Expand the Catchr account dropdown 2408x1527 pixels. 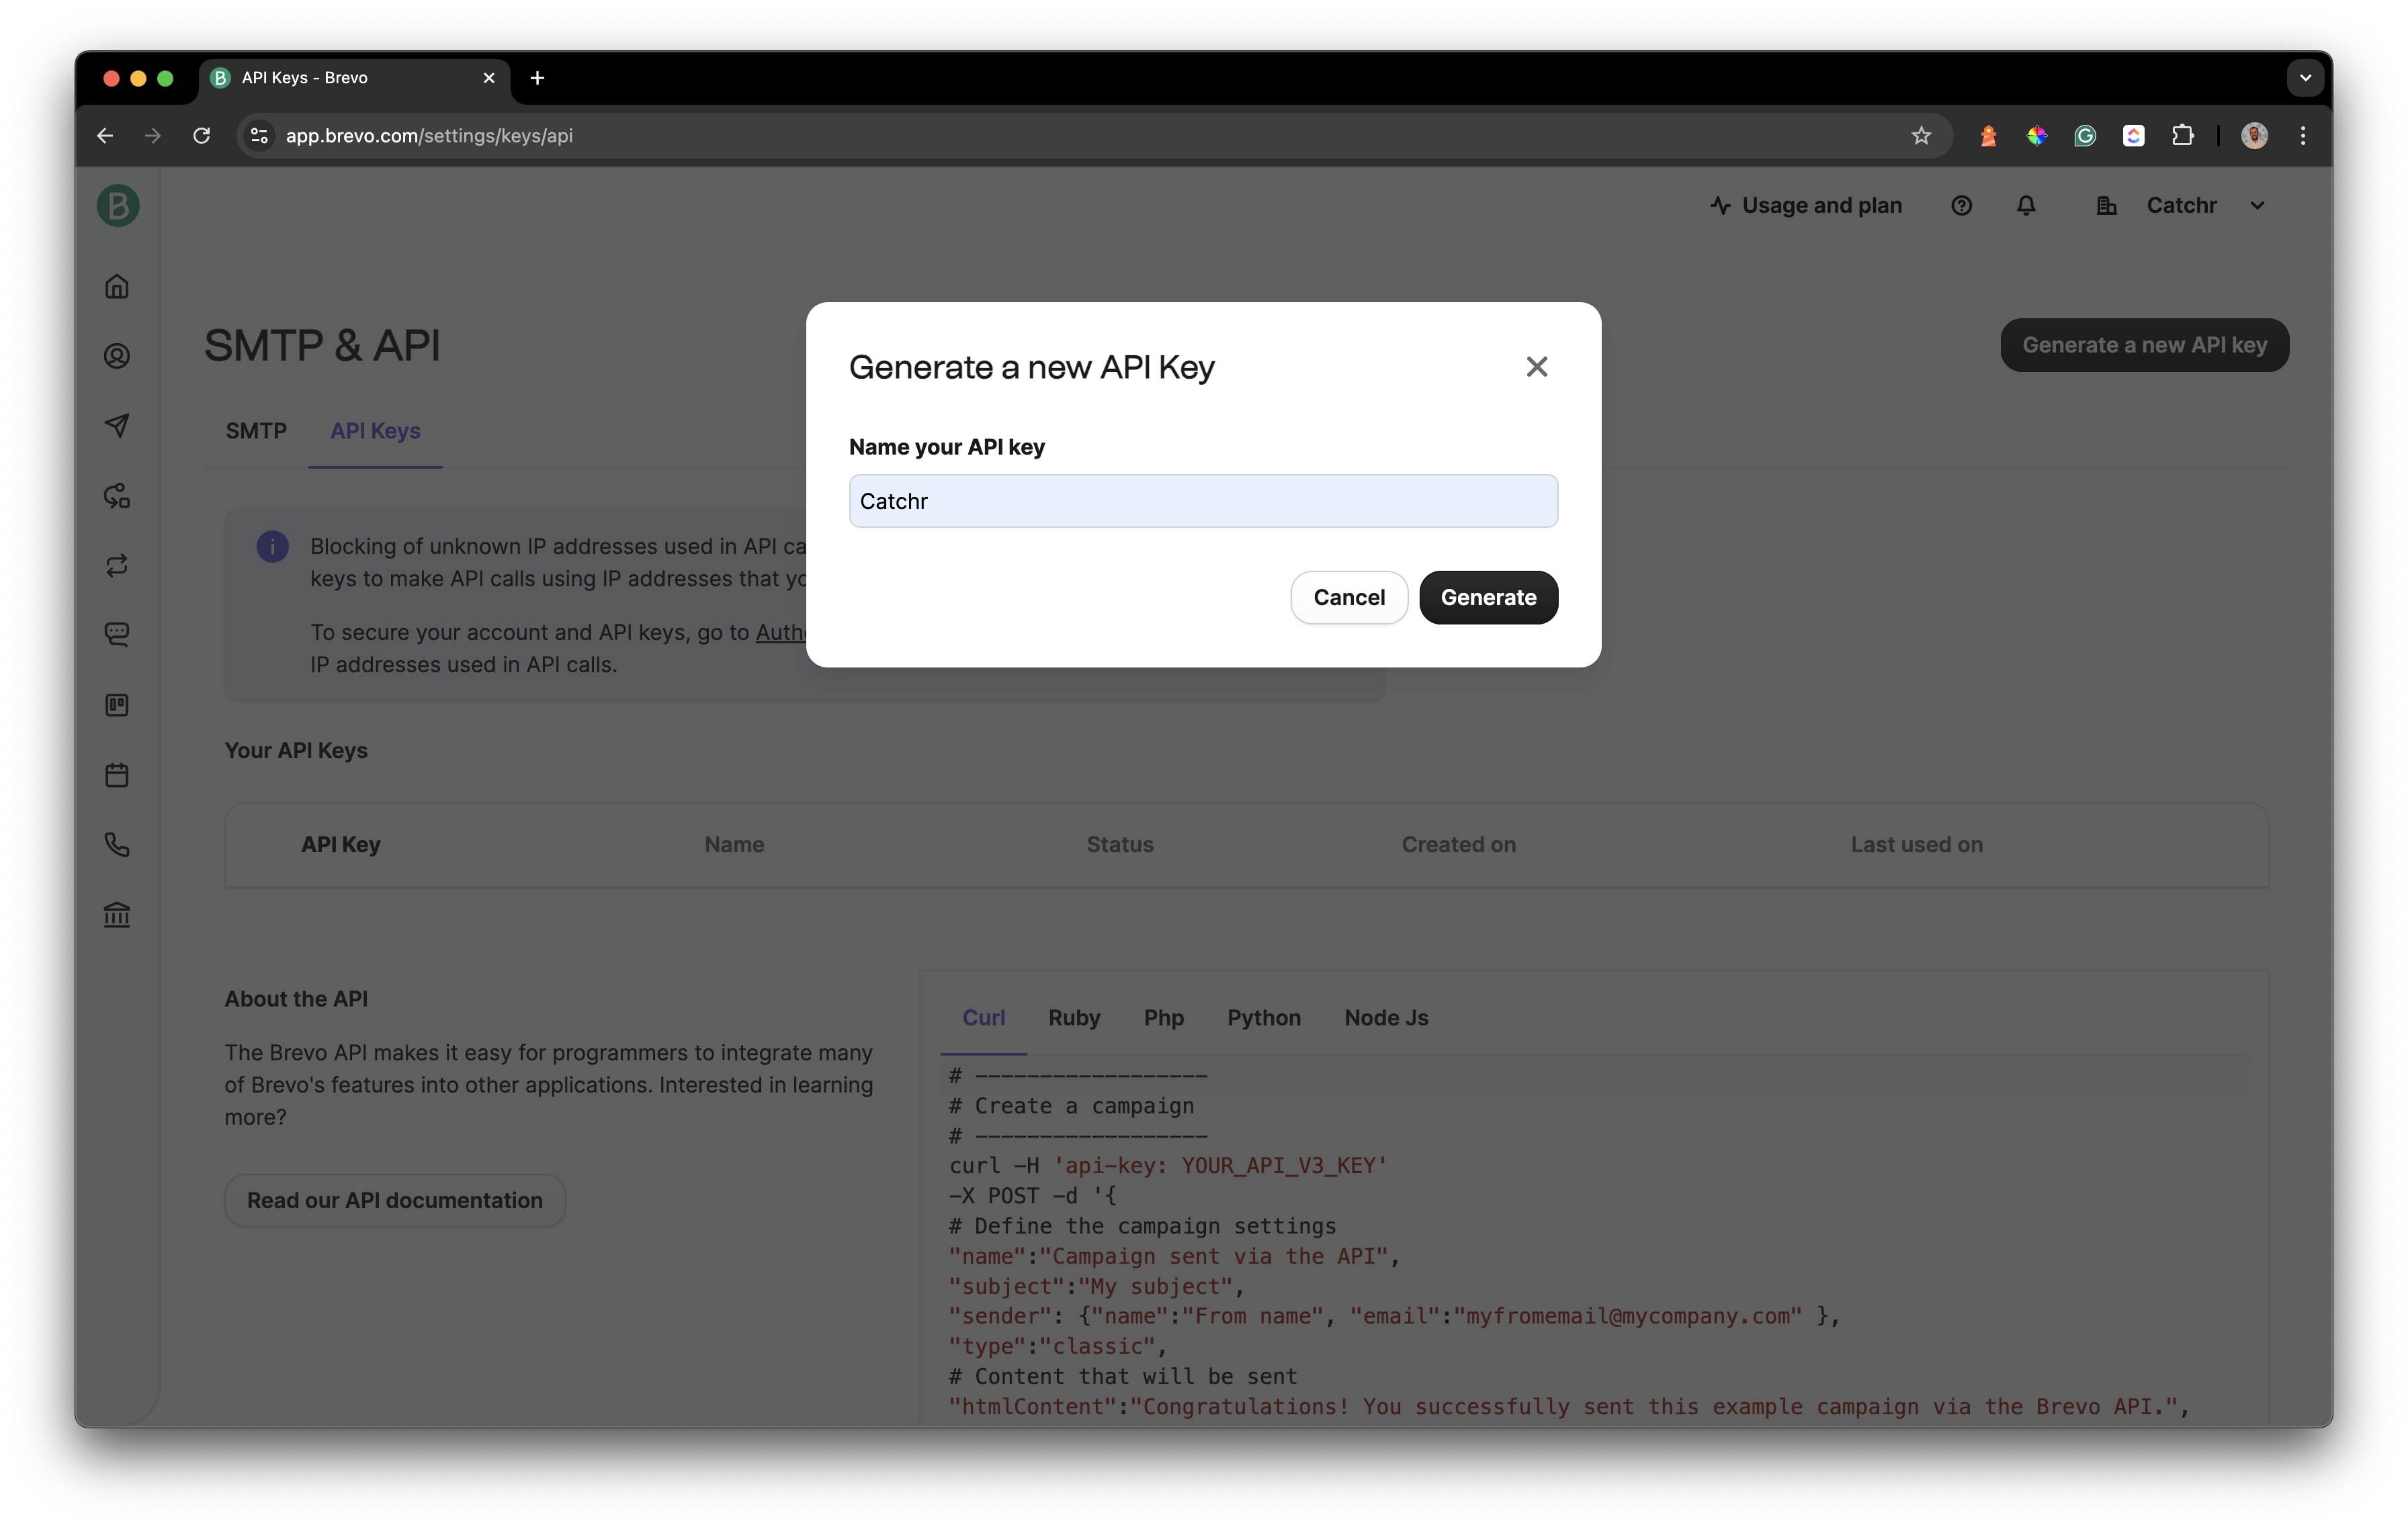2257,206
